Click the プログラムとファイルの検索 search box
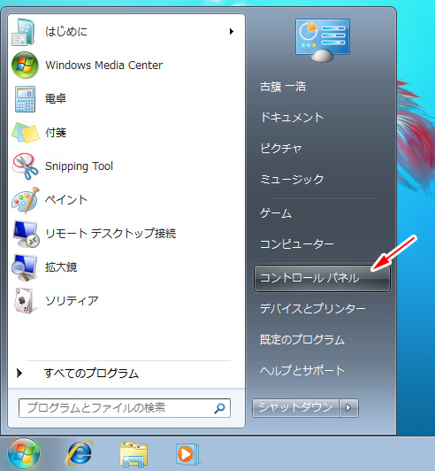435x471 pixels. coord(125,408)
